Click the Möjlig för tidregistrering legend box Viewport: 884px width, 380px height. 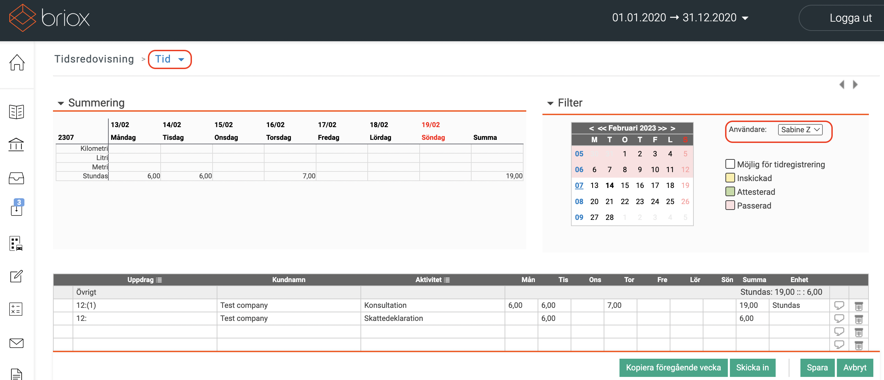730,164
